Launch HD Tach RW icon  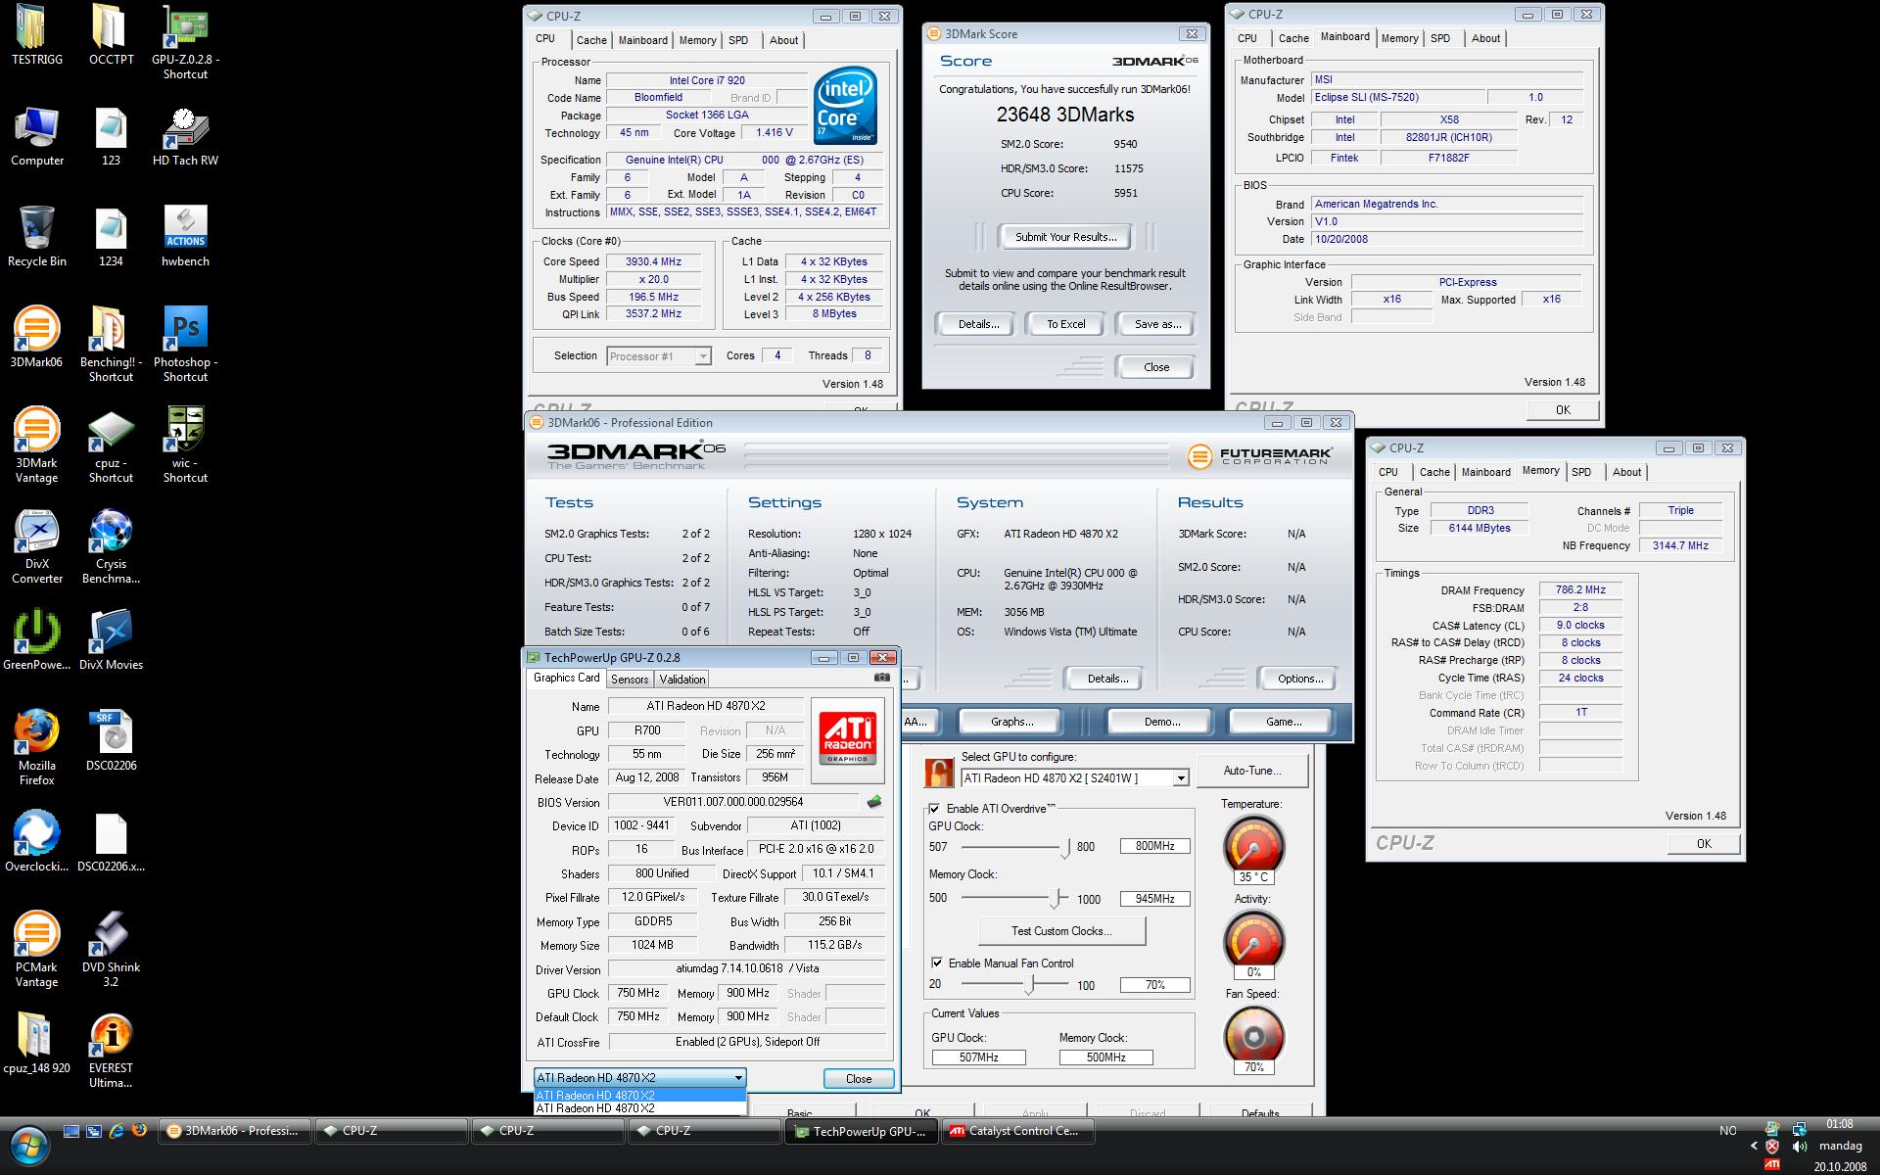[185, 137]
